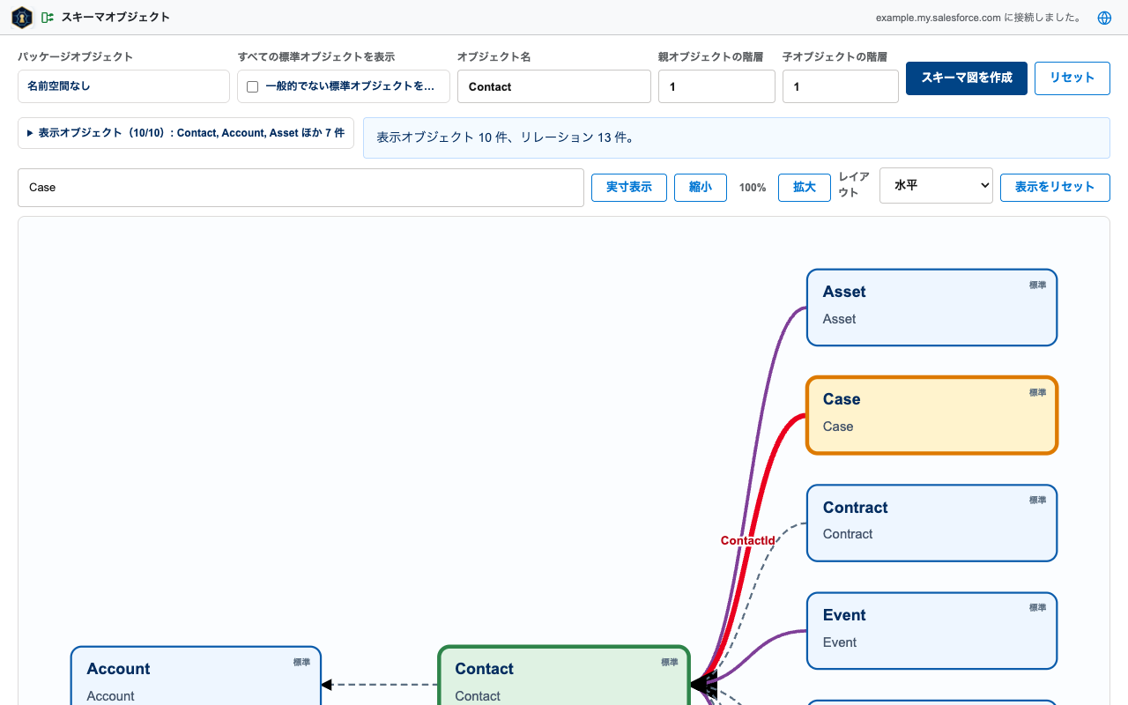Select the Contract node in diagram
Viewport: 1128px width, 705px height.
pyautogui.click(x=931, y=523)
